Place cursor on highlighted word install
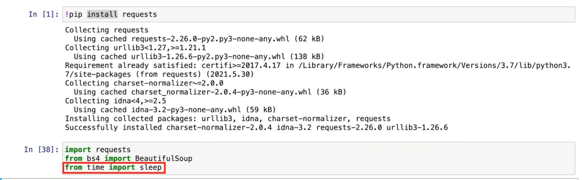The width and height of the screenshot is (582, 180). tap(102, 15)
